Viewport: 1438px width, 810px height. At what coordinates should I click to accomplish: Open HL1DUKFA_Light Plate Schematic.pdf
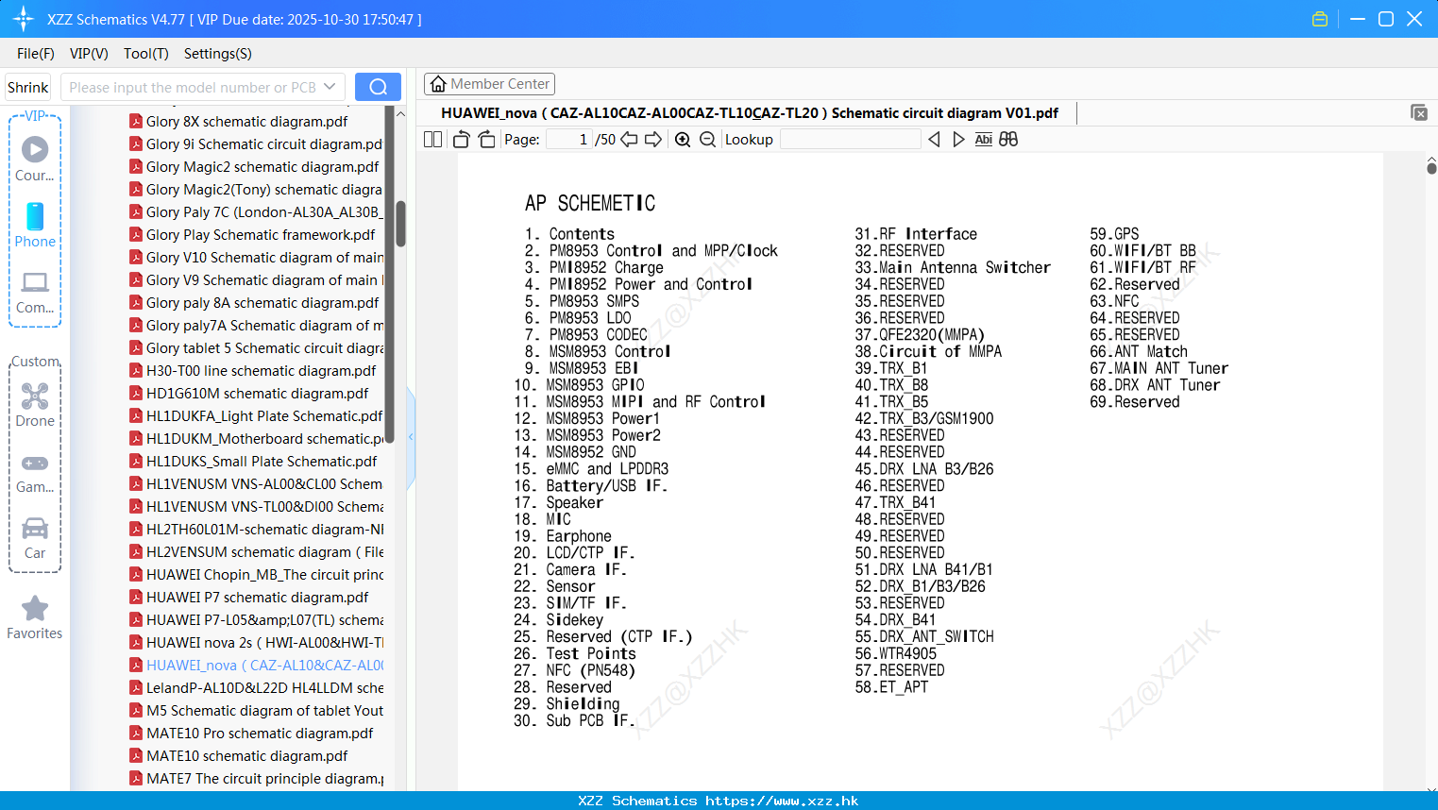tap(256, 415)
